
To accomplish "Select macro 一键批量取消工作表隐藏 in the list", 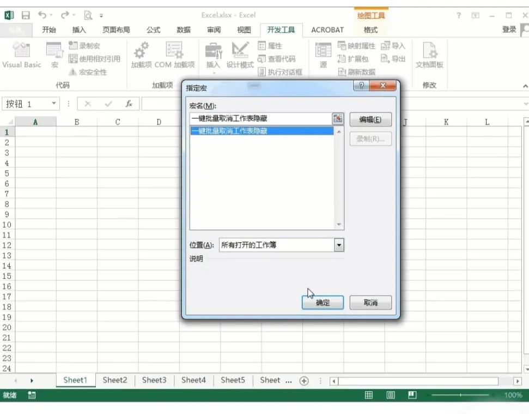I will [262, 131].
